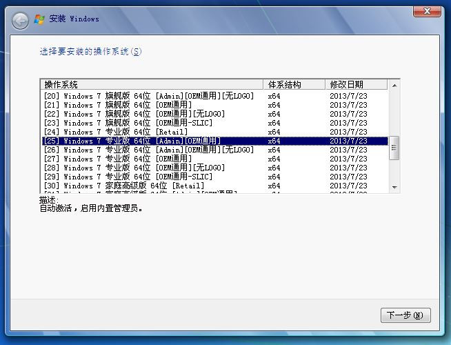The image size is (451, 345).
Task: Select [26] Windows 7 专业版 64位 [Admin][OEM通用][无LOGO]
Action: 215,150
